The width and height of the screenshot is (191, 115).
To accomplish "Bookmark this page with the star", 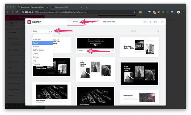I will point(135,12).
